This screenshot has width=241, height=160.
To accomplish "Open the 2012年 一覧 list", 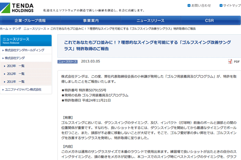I will (x=16, y=74).
